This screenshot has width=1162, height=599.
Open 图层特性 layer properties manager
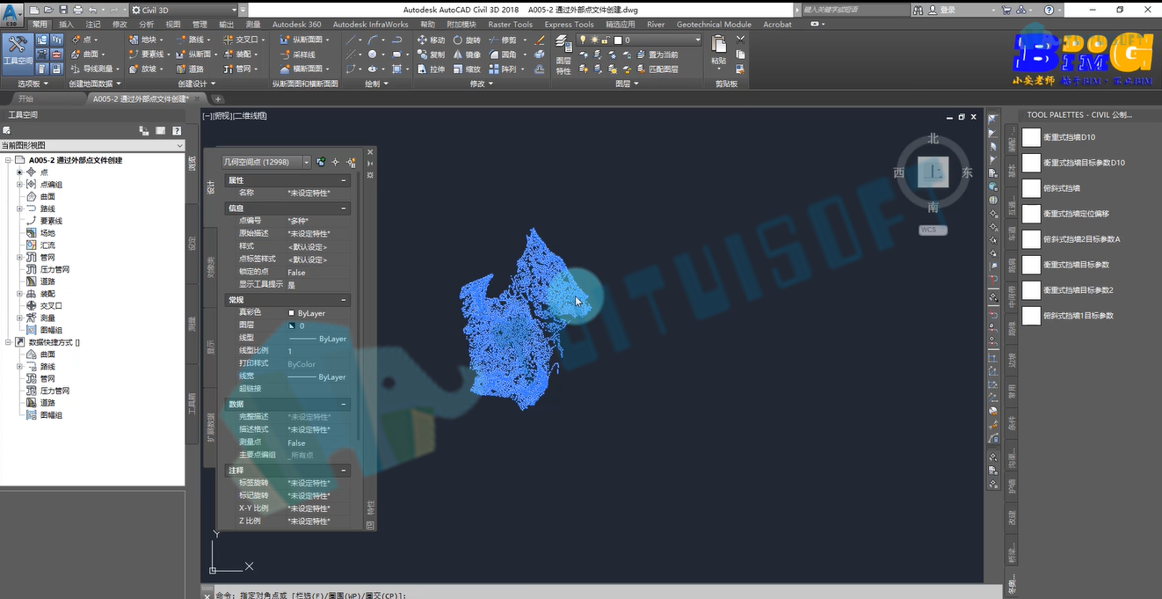coord(563,55)
